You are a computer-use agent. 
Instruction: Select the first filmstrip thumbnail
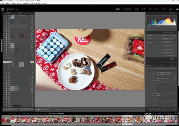(6, 120)
